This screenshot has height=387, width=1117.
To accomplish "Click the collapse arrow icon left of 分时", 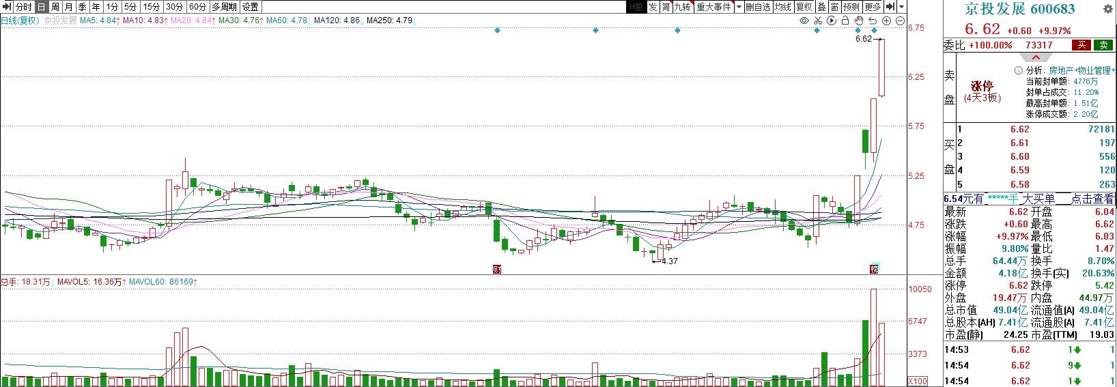I will tap(7, 7).
